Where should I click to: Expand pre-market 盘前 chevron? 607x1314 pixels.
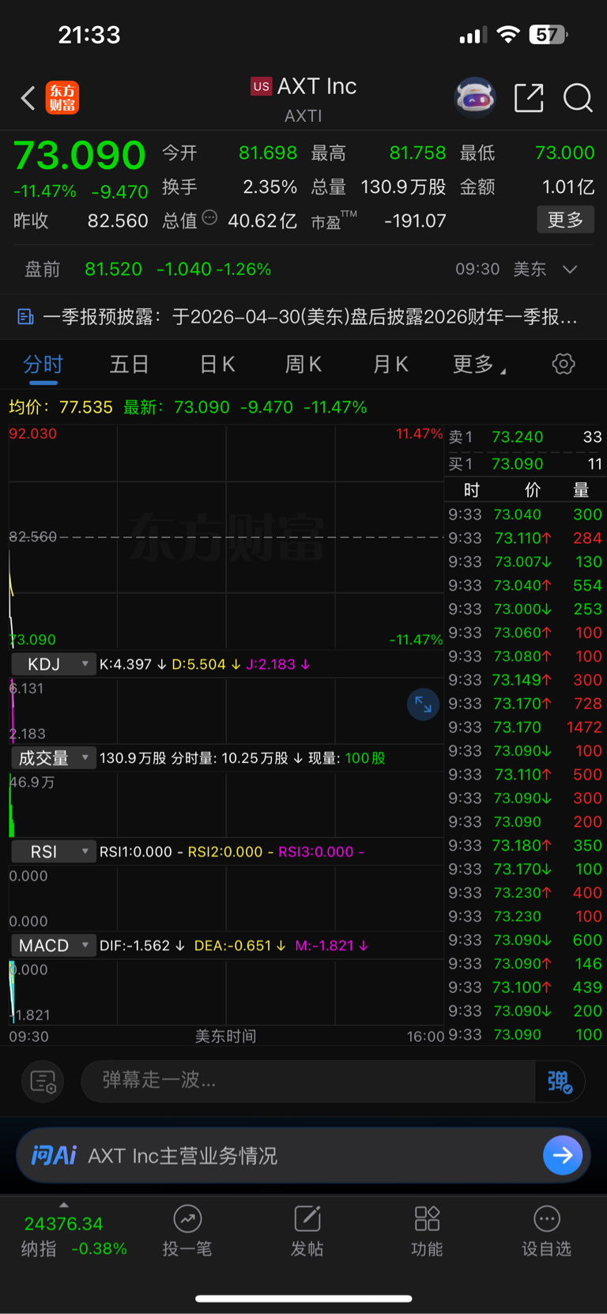570,269
